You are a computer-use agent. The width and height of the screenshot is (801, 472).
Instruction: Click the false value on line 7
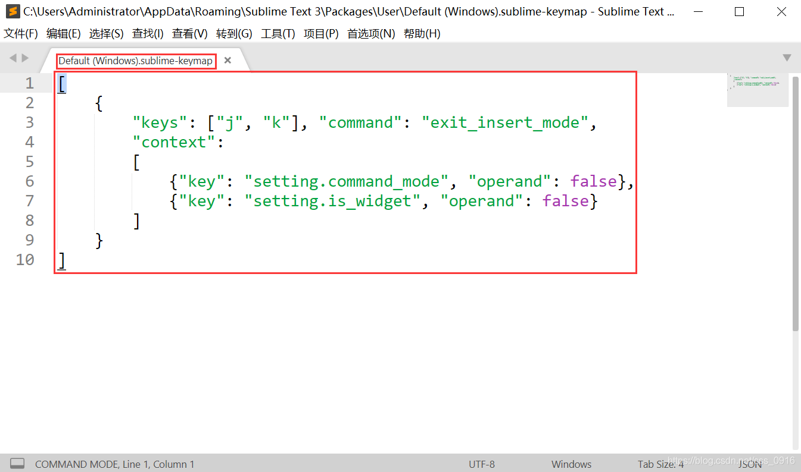coord(566,201)
